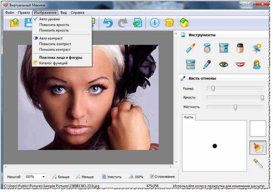273x192 pixels.
Task: Open Каталог функций menu entry
Action: 62,63
